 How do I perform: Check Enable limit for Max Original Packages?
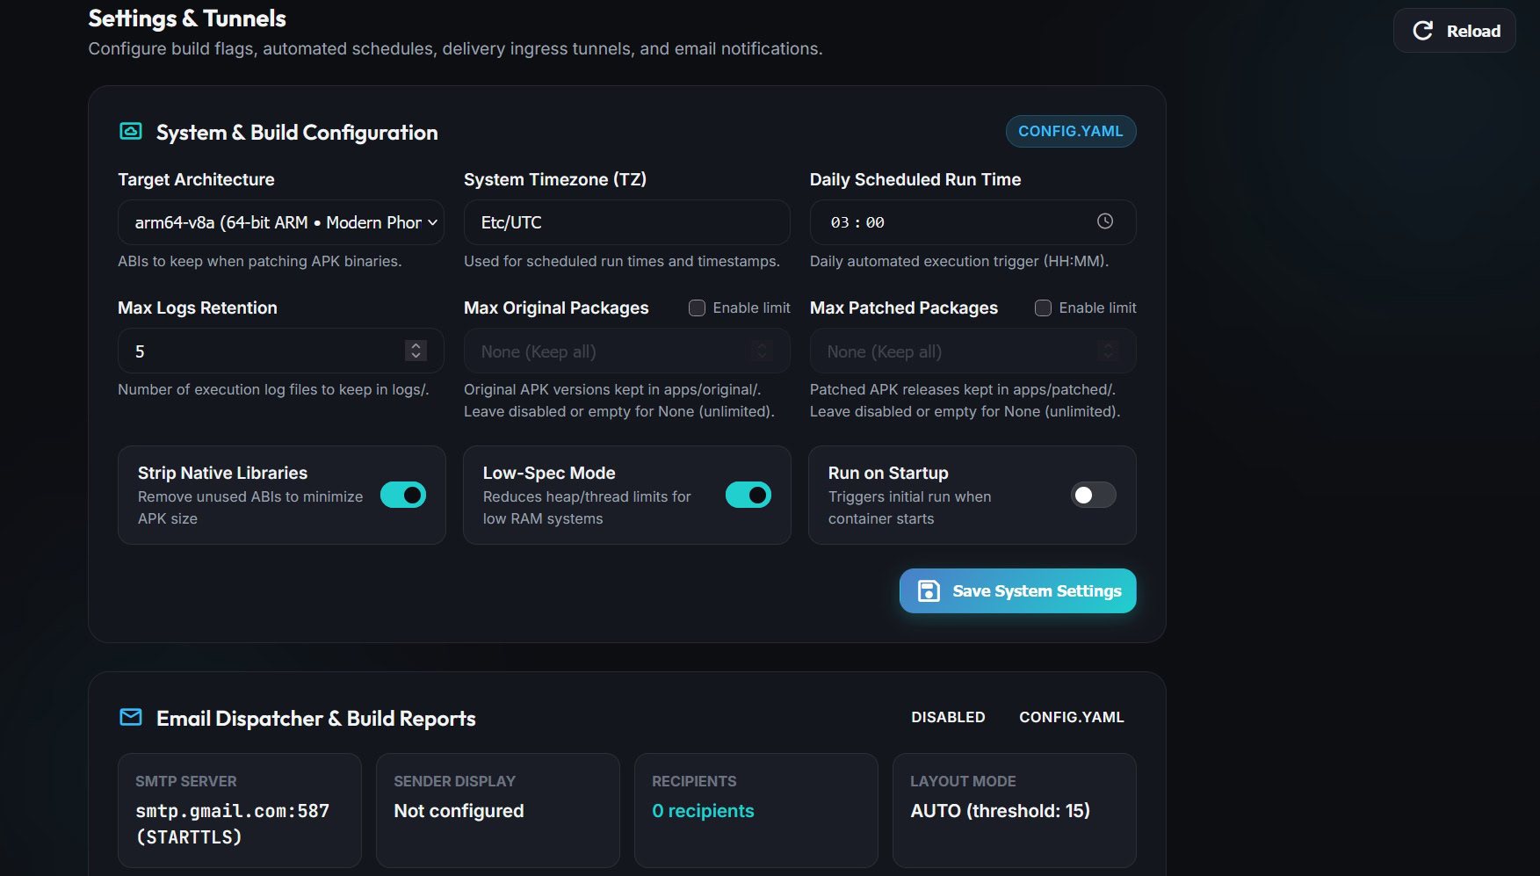(697, 308)
